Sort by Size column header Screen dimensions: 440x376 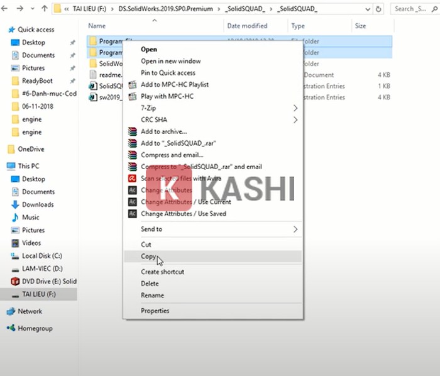pyautogui.click(x=360, y=26)
